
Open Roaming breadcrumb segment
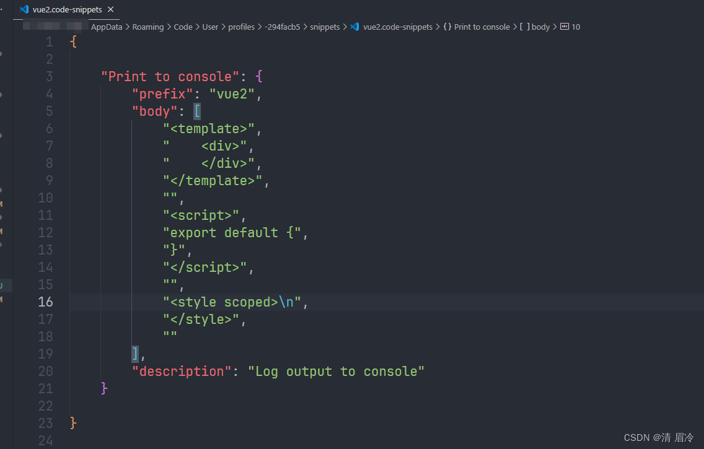tap(147, 27)
